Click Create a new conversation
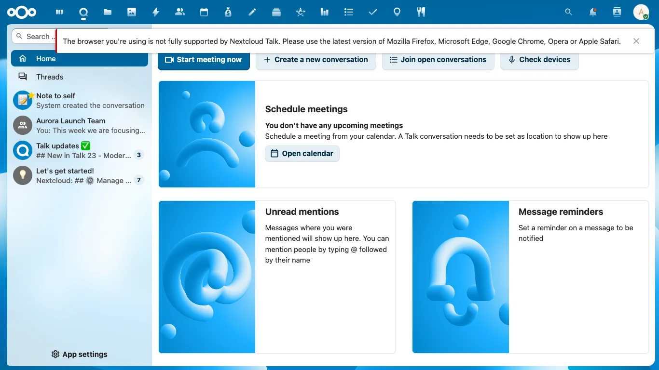Image resolution: width=659 pixels, height=370 pixels. [316, 60]
